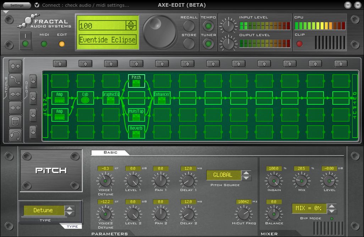The height and width of the screenshot is (237, 364).
Task: Adjust the Input Level knob
Action: click(228, 26)
